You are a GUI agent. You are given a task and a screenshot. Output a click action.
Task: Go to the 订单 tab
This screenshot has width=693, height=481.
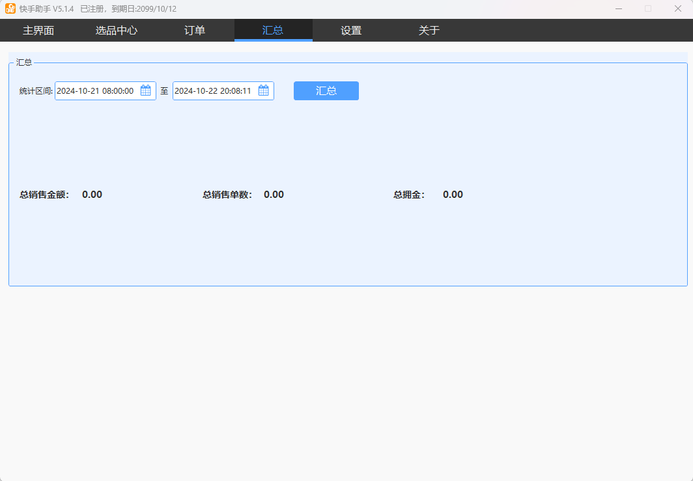[x=195, y=31]
